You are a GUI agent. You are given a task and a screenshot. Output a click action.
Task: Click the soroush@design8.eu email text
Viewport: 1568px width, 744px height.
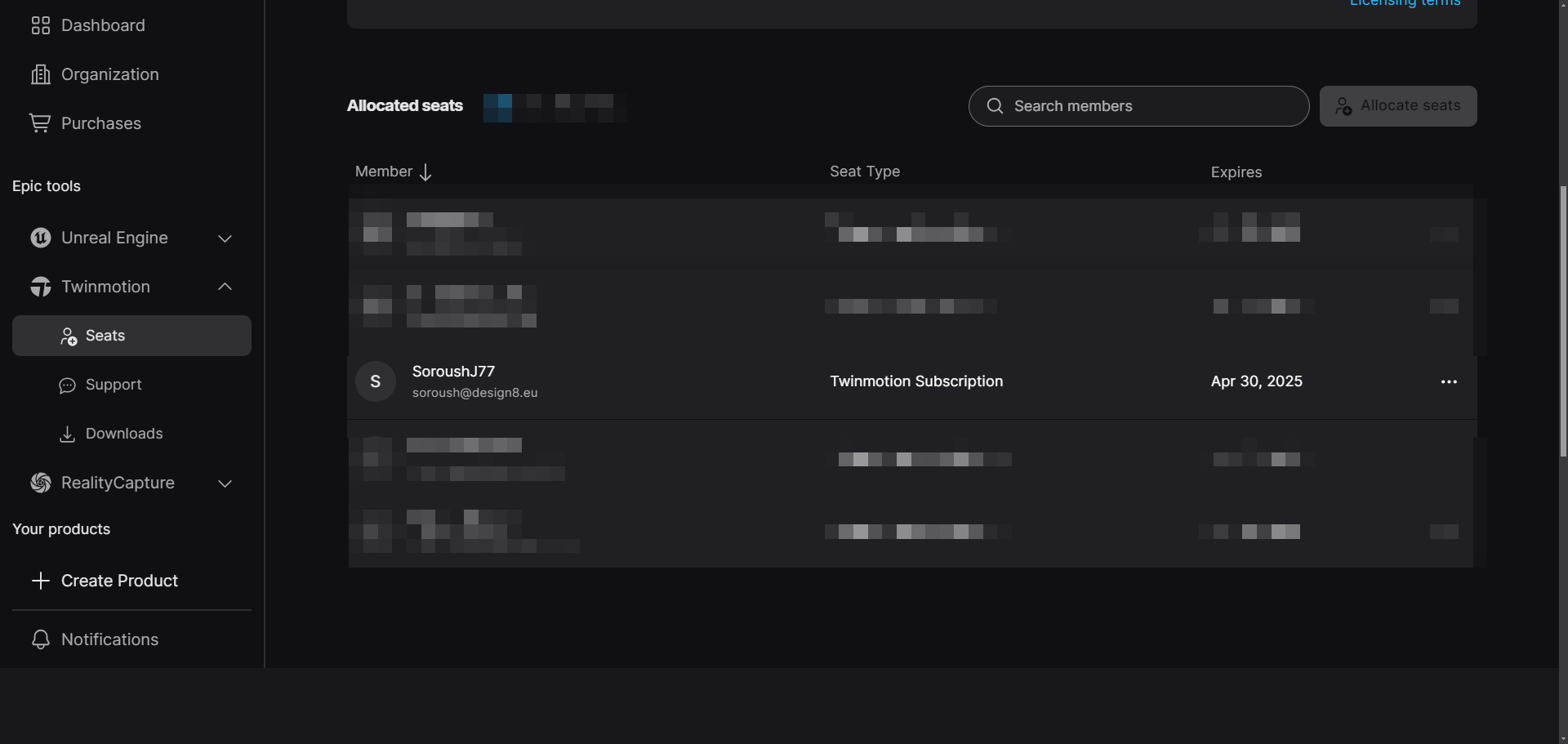[474, 393]
